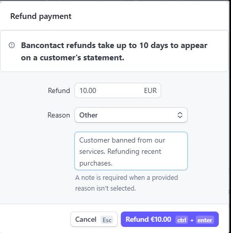Image resolution: width=231 pixels, height=233 pixels.
Task: Click the 'A note is required' helper text
Action: coord(126,183)
